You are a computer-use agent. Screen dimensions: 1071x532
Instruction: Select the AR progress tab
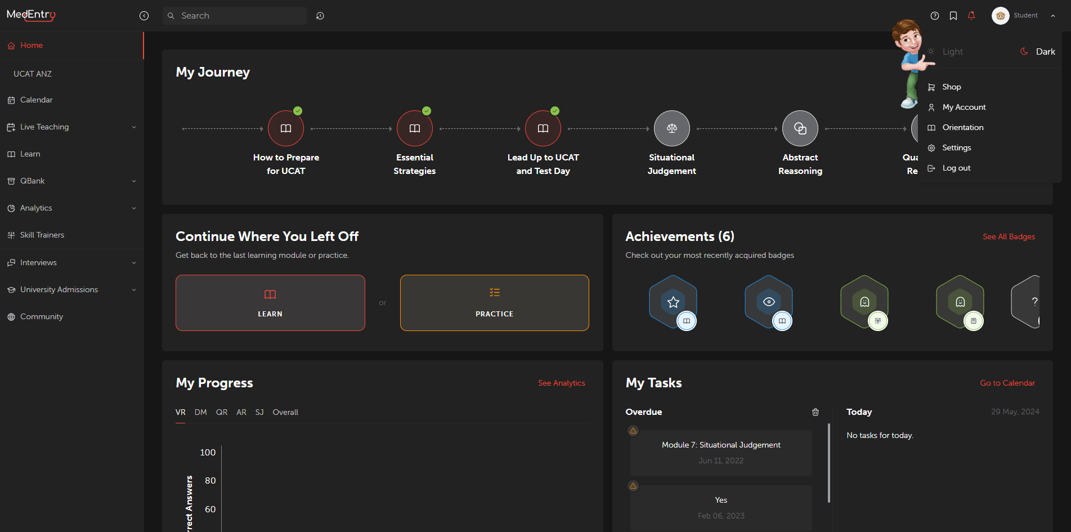(241, 413)
